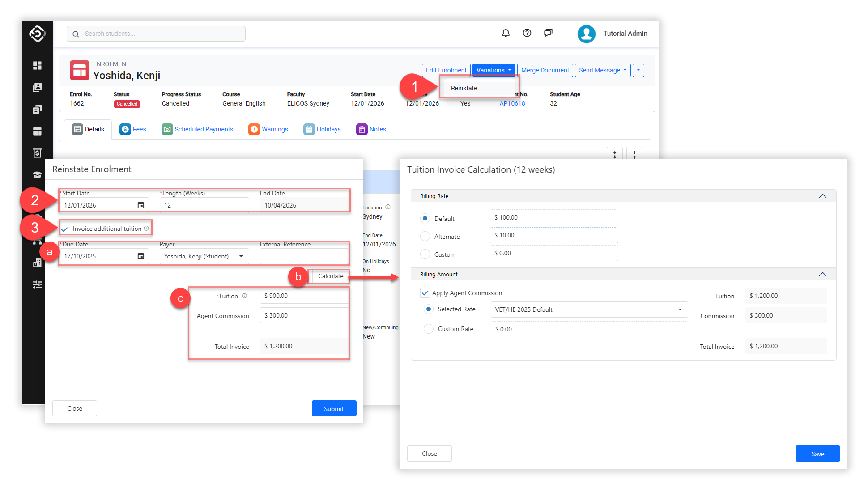Click the notifications bell icon
The image size is (868, 500).
click(506, 33)
